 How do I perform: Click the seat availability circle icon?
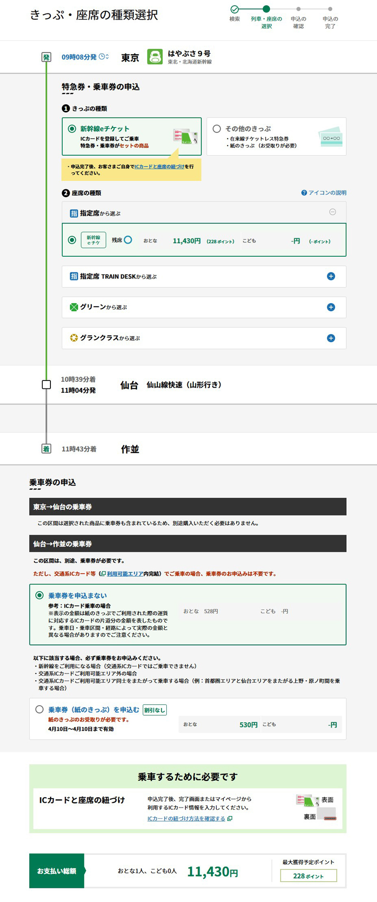(x=128, y=240)
